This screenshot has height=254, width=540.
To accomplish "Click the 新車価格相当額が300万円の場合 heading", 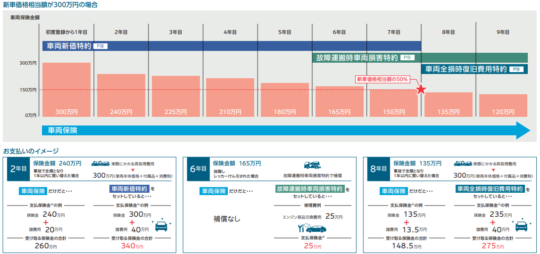I will point(50,5).
